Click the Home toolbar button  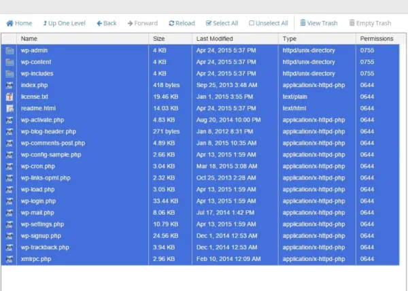(19, 23)
